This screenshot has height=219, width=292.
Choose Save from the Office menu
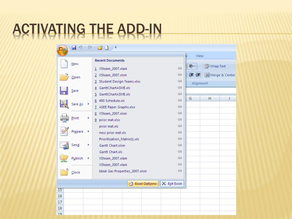click(75, 91)
